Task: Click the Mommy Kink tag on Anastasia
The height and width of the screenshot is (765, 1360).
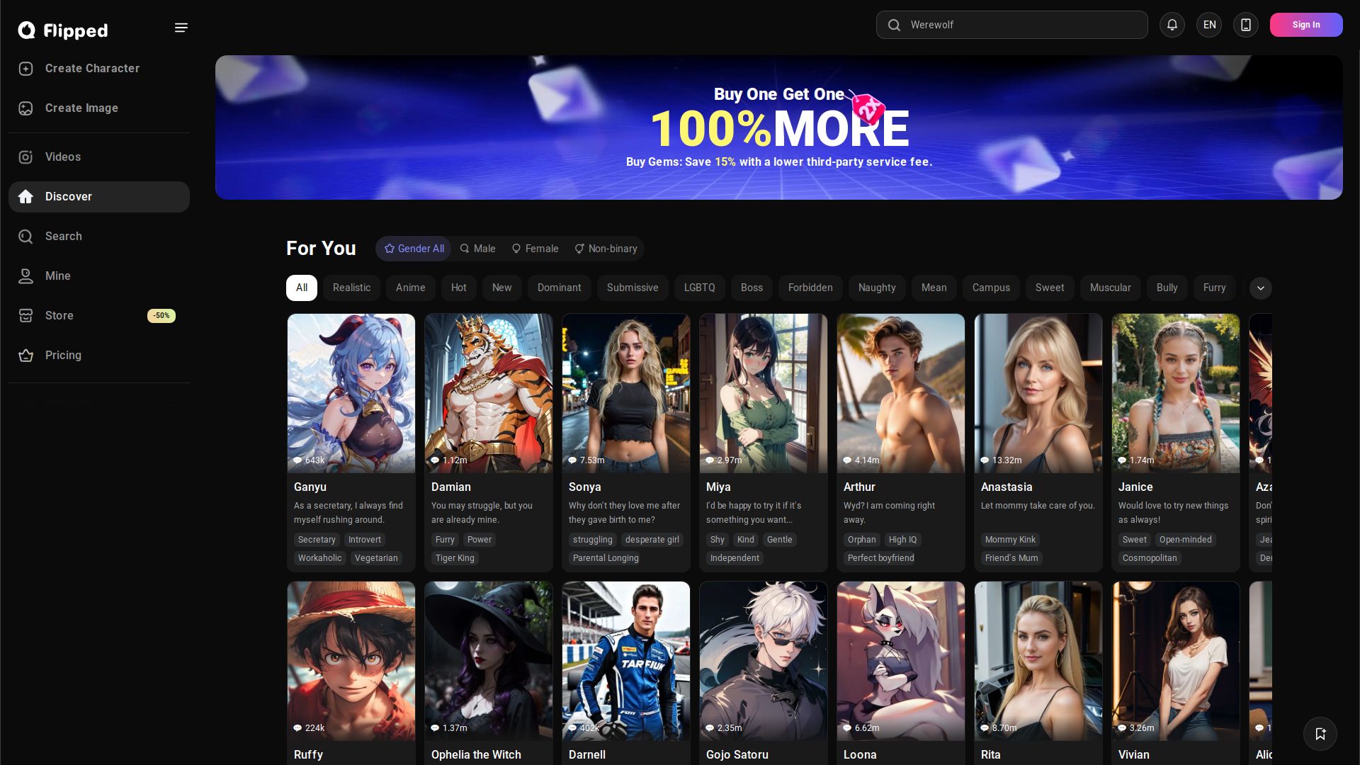Action: click(x=1010, y=540)
